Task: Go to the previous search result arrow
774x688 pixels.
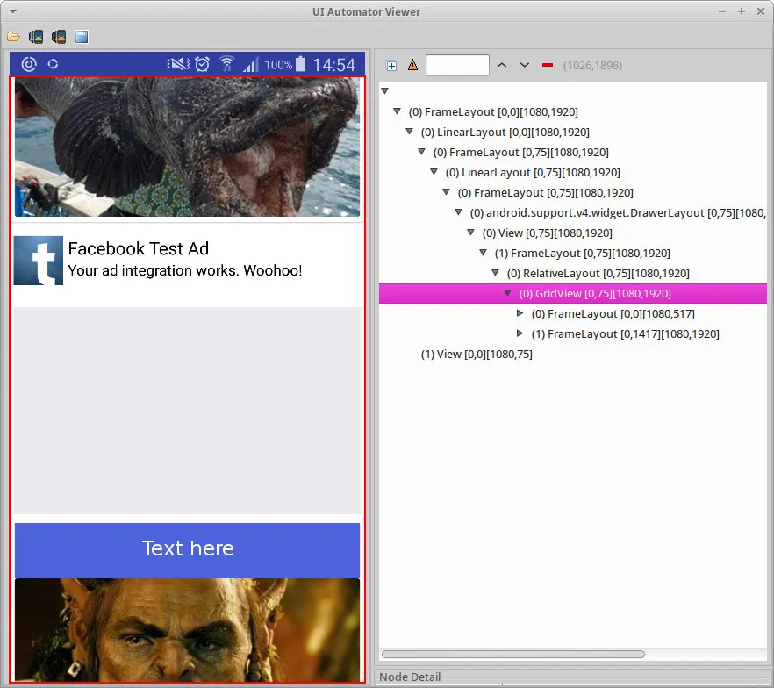Action: 502,65
